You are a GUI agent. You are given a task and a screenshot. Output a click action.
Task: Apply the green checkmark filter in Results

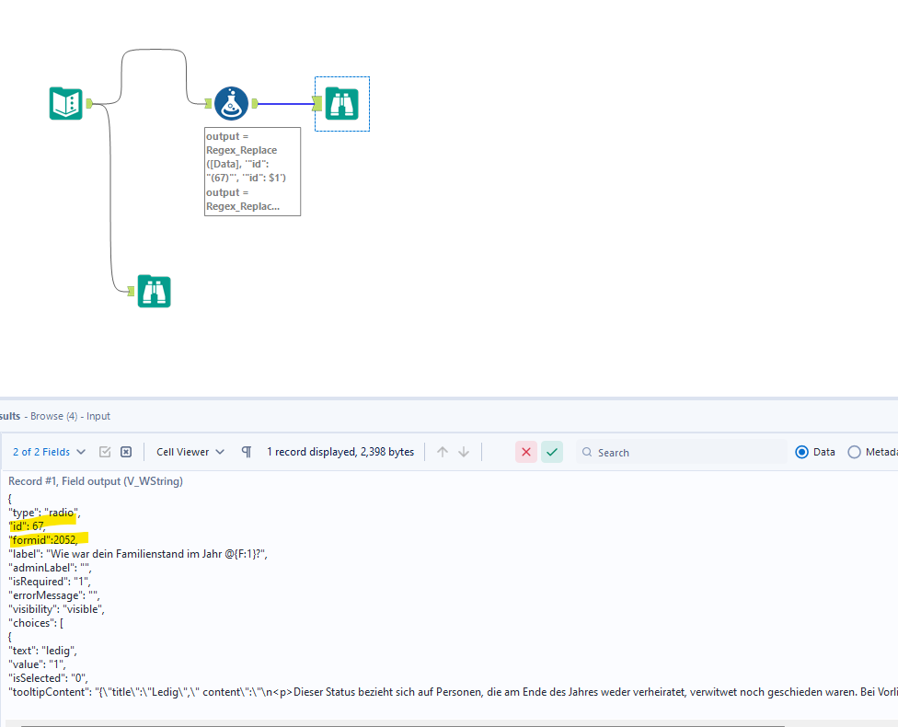(551, 452)
